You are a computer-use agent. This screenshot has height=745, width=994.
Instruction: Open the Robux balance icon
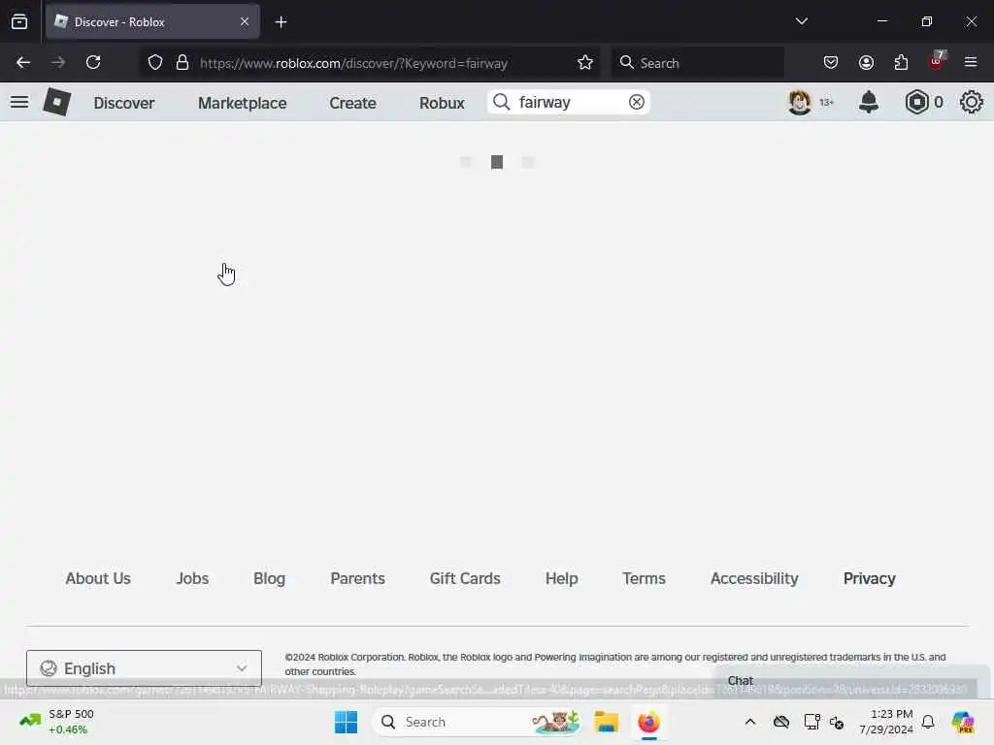tap(916, 102)
